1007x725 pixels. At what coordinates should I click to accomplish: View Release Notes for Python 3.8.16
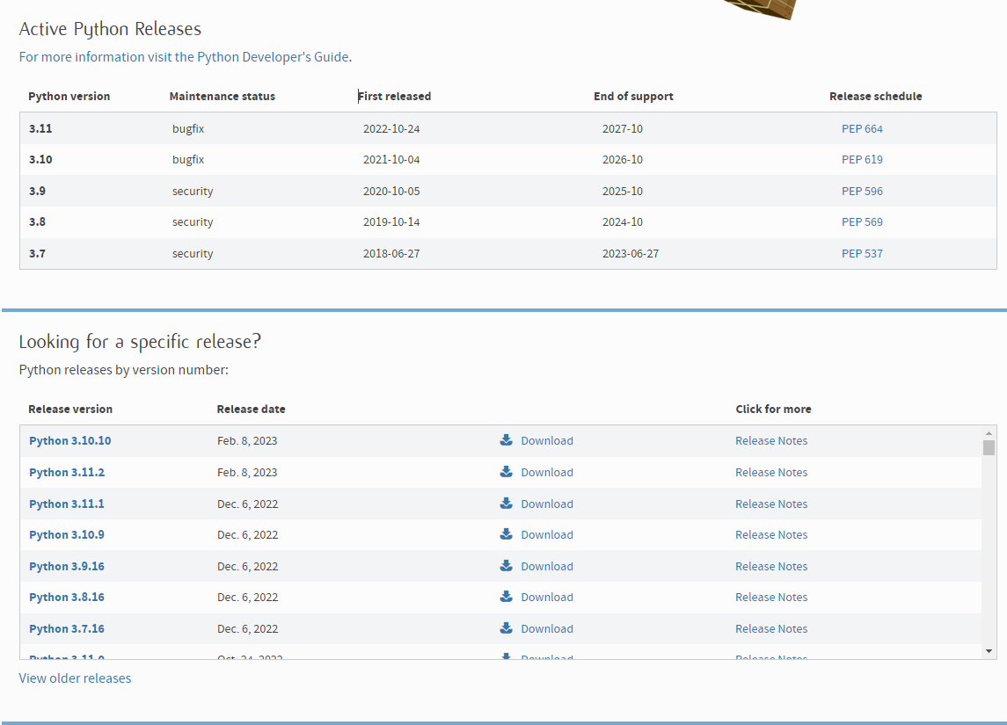tap(771, 597)
